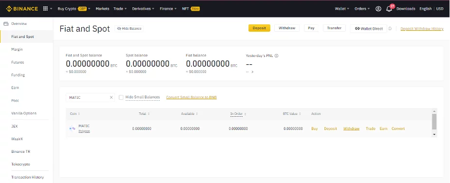
Task: Expand the Derivatives dropdown menu
Action: point(143,9)
